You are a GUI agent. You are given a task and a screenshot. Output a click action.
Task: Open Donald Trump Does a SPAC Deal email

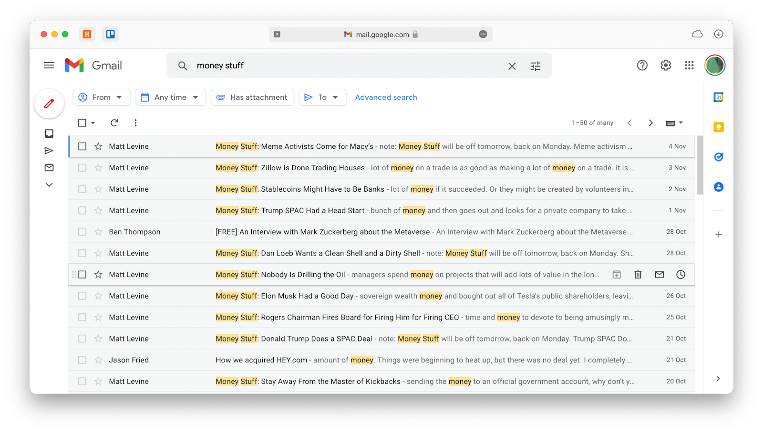tap(381, 339)
